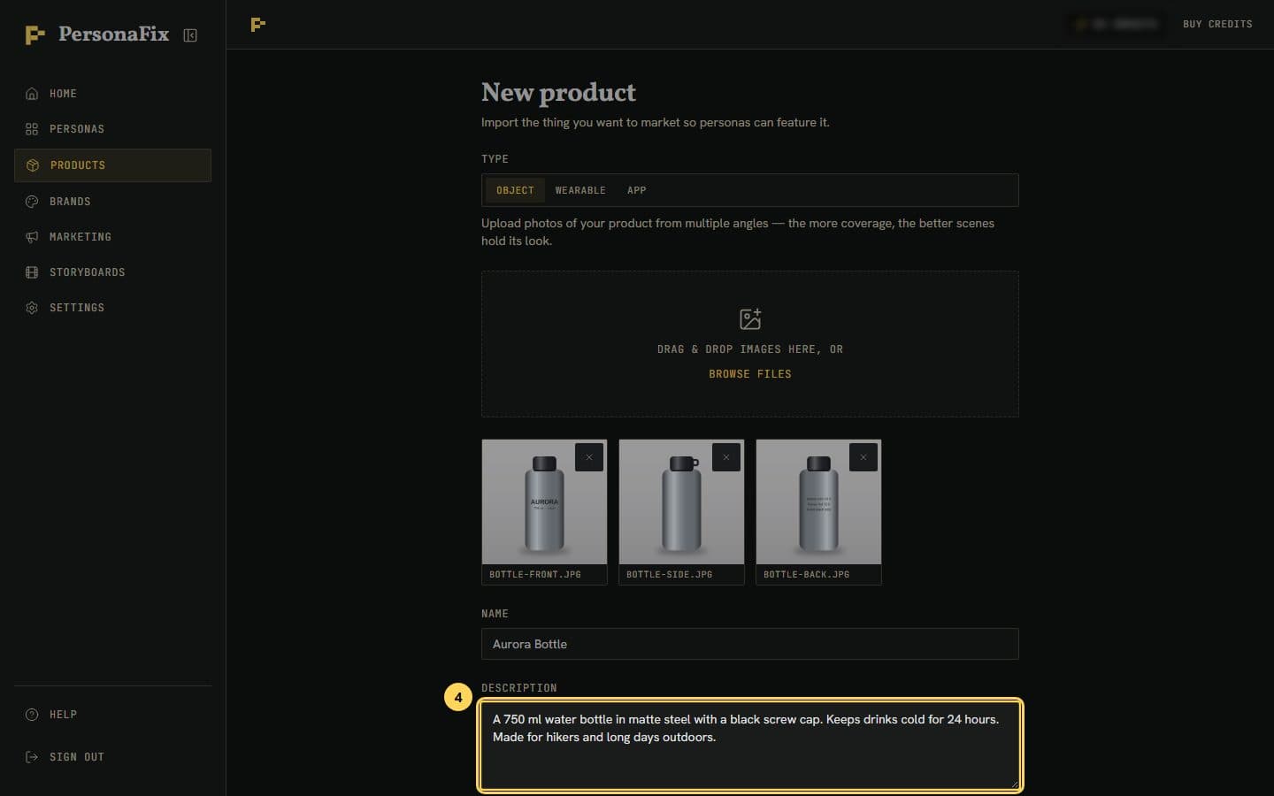
Task: Open the Home page
Action: [x=112, y=94]
